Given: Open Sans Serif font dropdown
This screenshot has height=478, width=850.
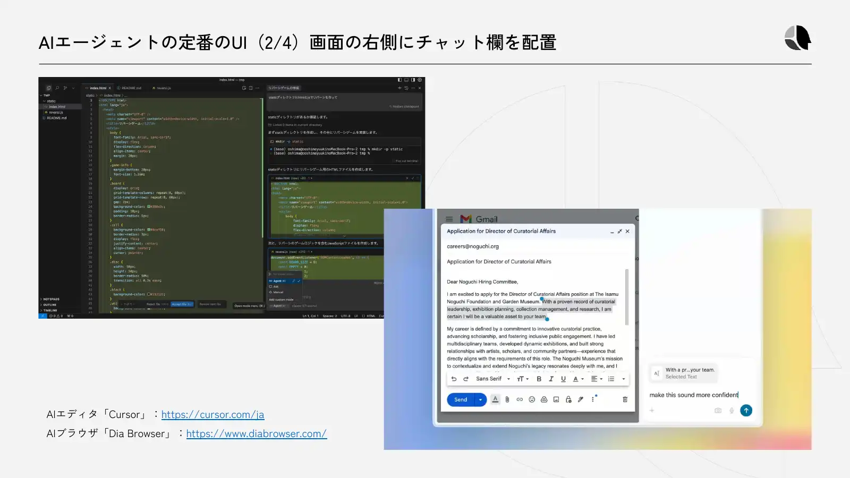Looking at the screenshot, I should coord(493,379).
